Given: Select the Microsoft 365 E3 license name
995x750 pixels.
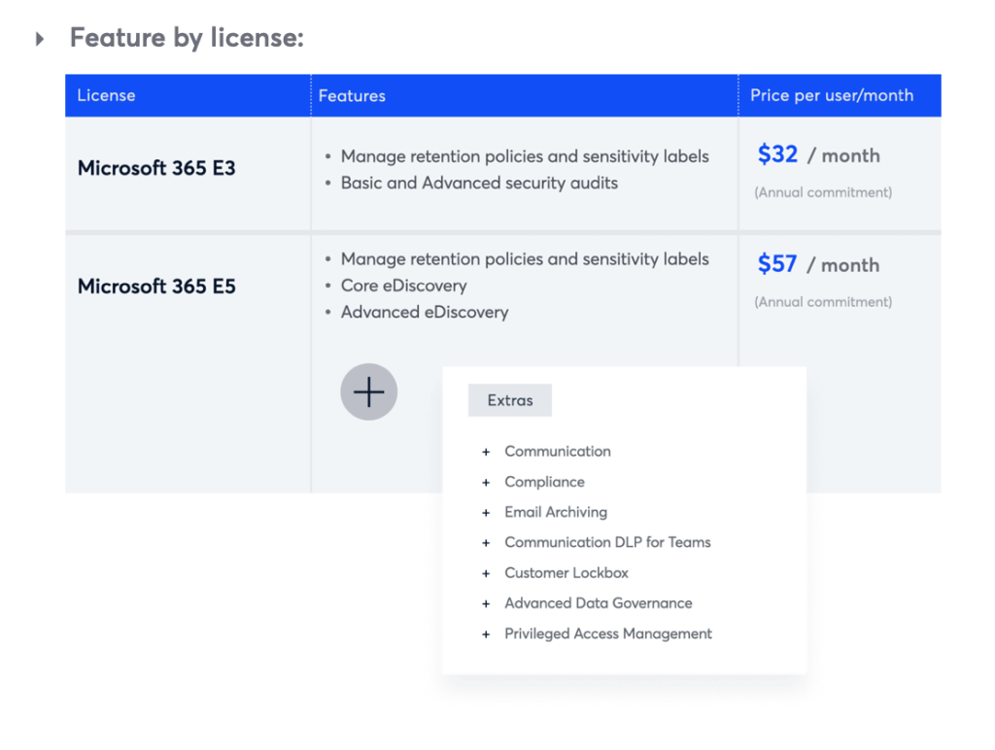Looking at the screenshot, I should pyautogui.click(x=156, y=168).
